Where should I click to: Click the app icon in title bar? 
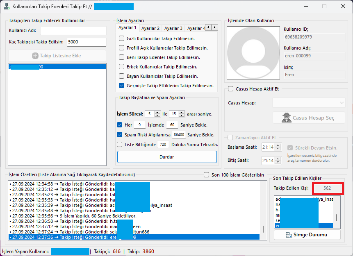7,6
